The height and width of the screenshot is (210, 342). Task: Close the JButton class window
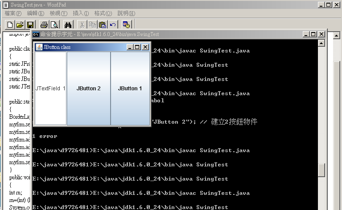145,47
